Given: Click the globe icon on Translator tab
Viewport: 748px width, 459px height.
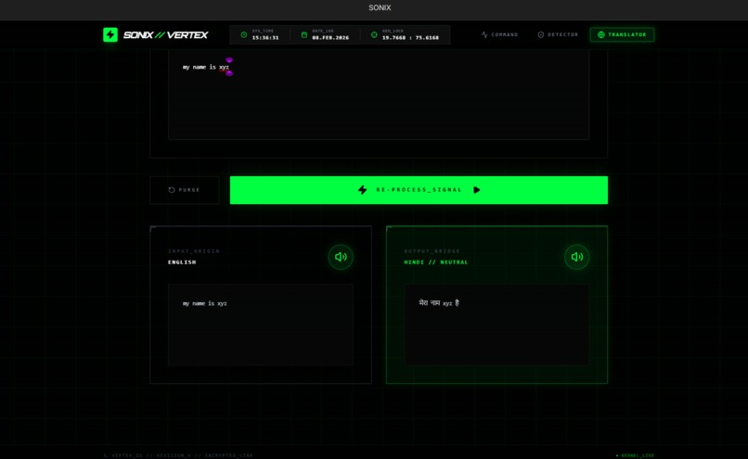Looking at the screenshot, I should [601, 35].
